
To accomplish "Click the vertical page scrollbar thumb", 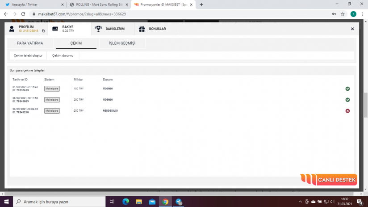I will click(366, 105).
